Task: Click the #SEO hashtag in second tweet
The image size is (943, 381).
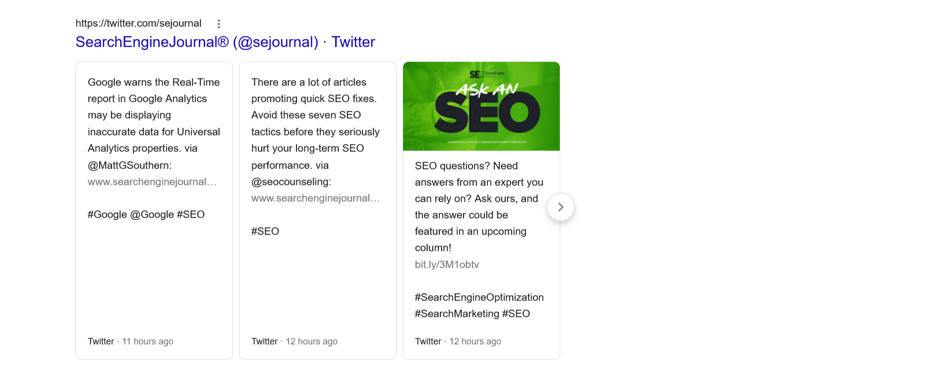Action: pyautogui.click(x=265, y=231)
